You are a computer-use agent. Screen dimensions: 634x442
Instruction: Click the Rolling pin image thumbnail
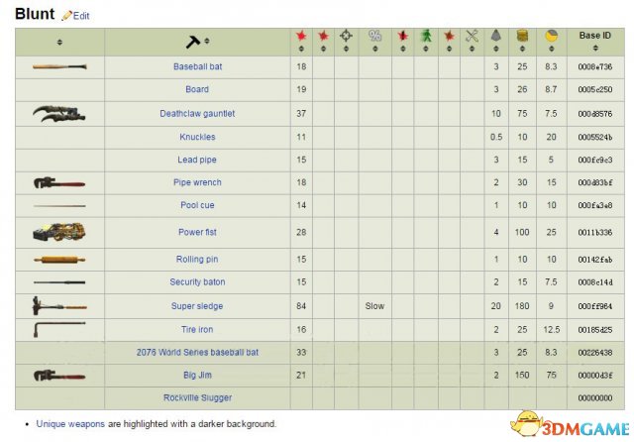pyautogui.click(x=59, y=260)
